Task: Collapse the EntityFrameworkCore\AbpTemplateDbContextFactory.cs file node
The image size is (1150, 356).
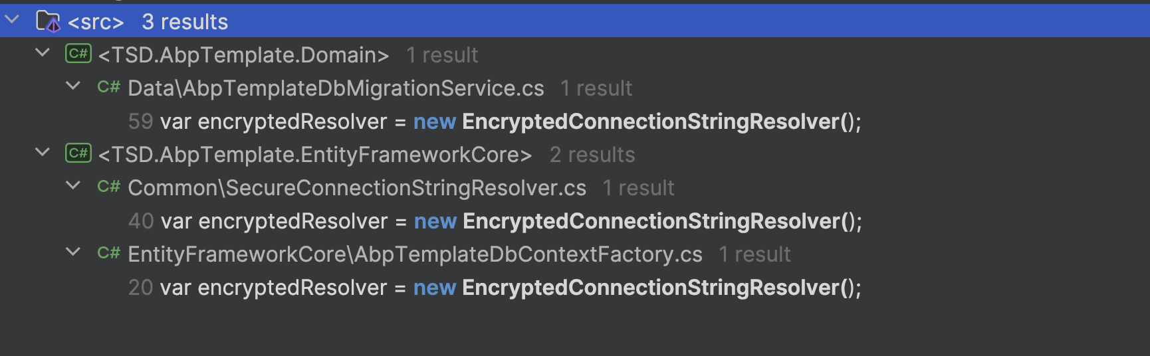Action: click(73, 252)
